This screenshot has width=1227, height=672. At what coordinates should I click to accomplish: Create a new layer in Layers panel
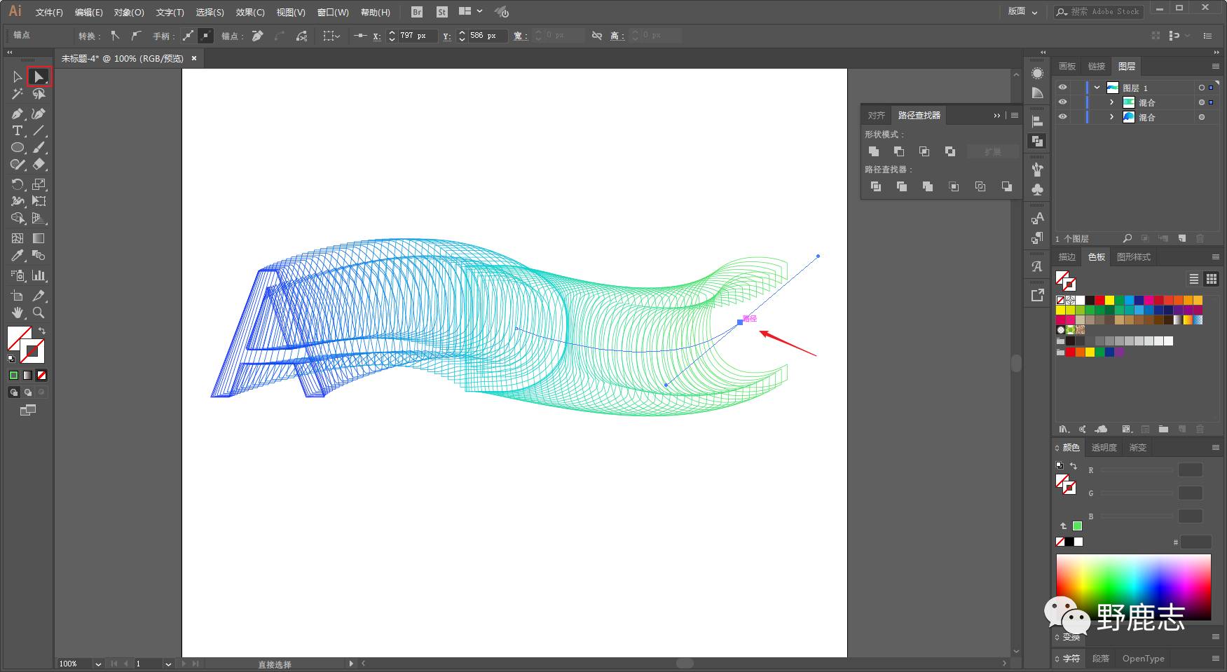tap(1182, 239)
